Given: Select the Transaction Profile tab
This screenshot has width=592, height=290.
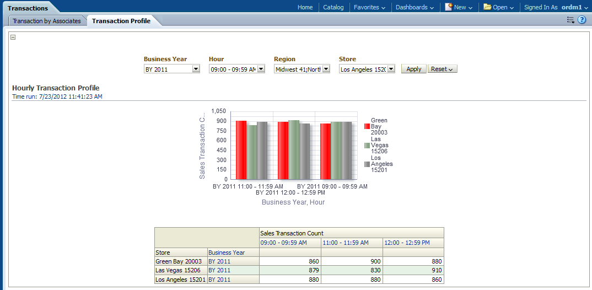Looking at the screenshot, I should coord(121,21).
